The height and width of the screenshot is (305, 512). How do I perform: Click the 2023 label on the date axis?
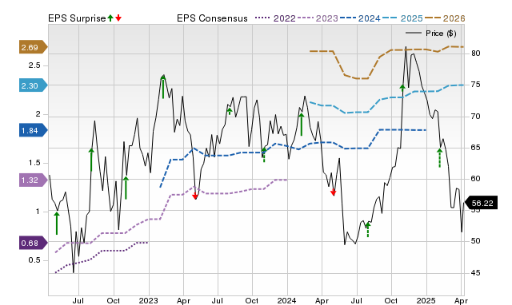click(148, 300)
